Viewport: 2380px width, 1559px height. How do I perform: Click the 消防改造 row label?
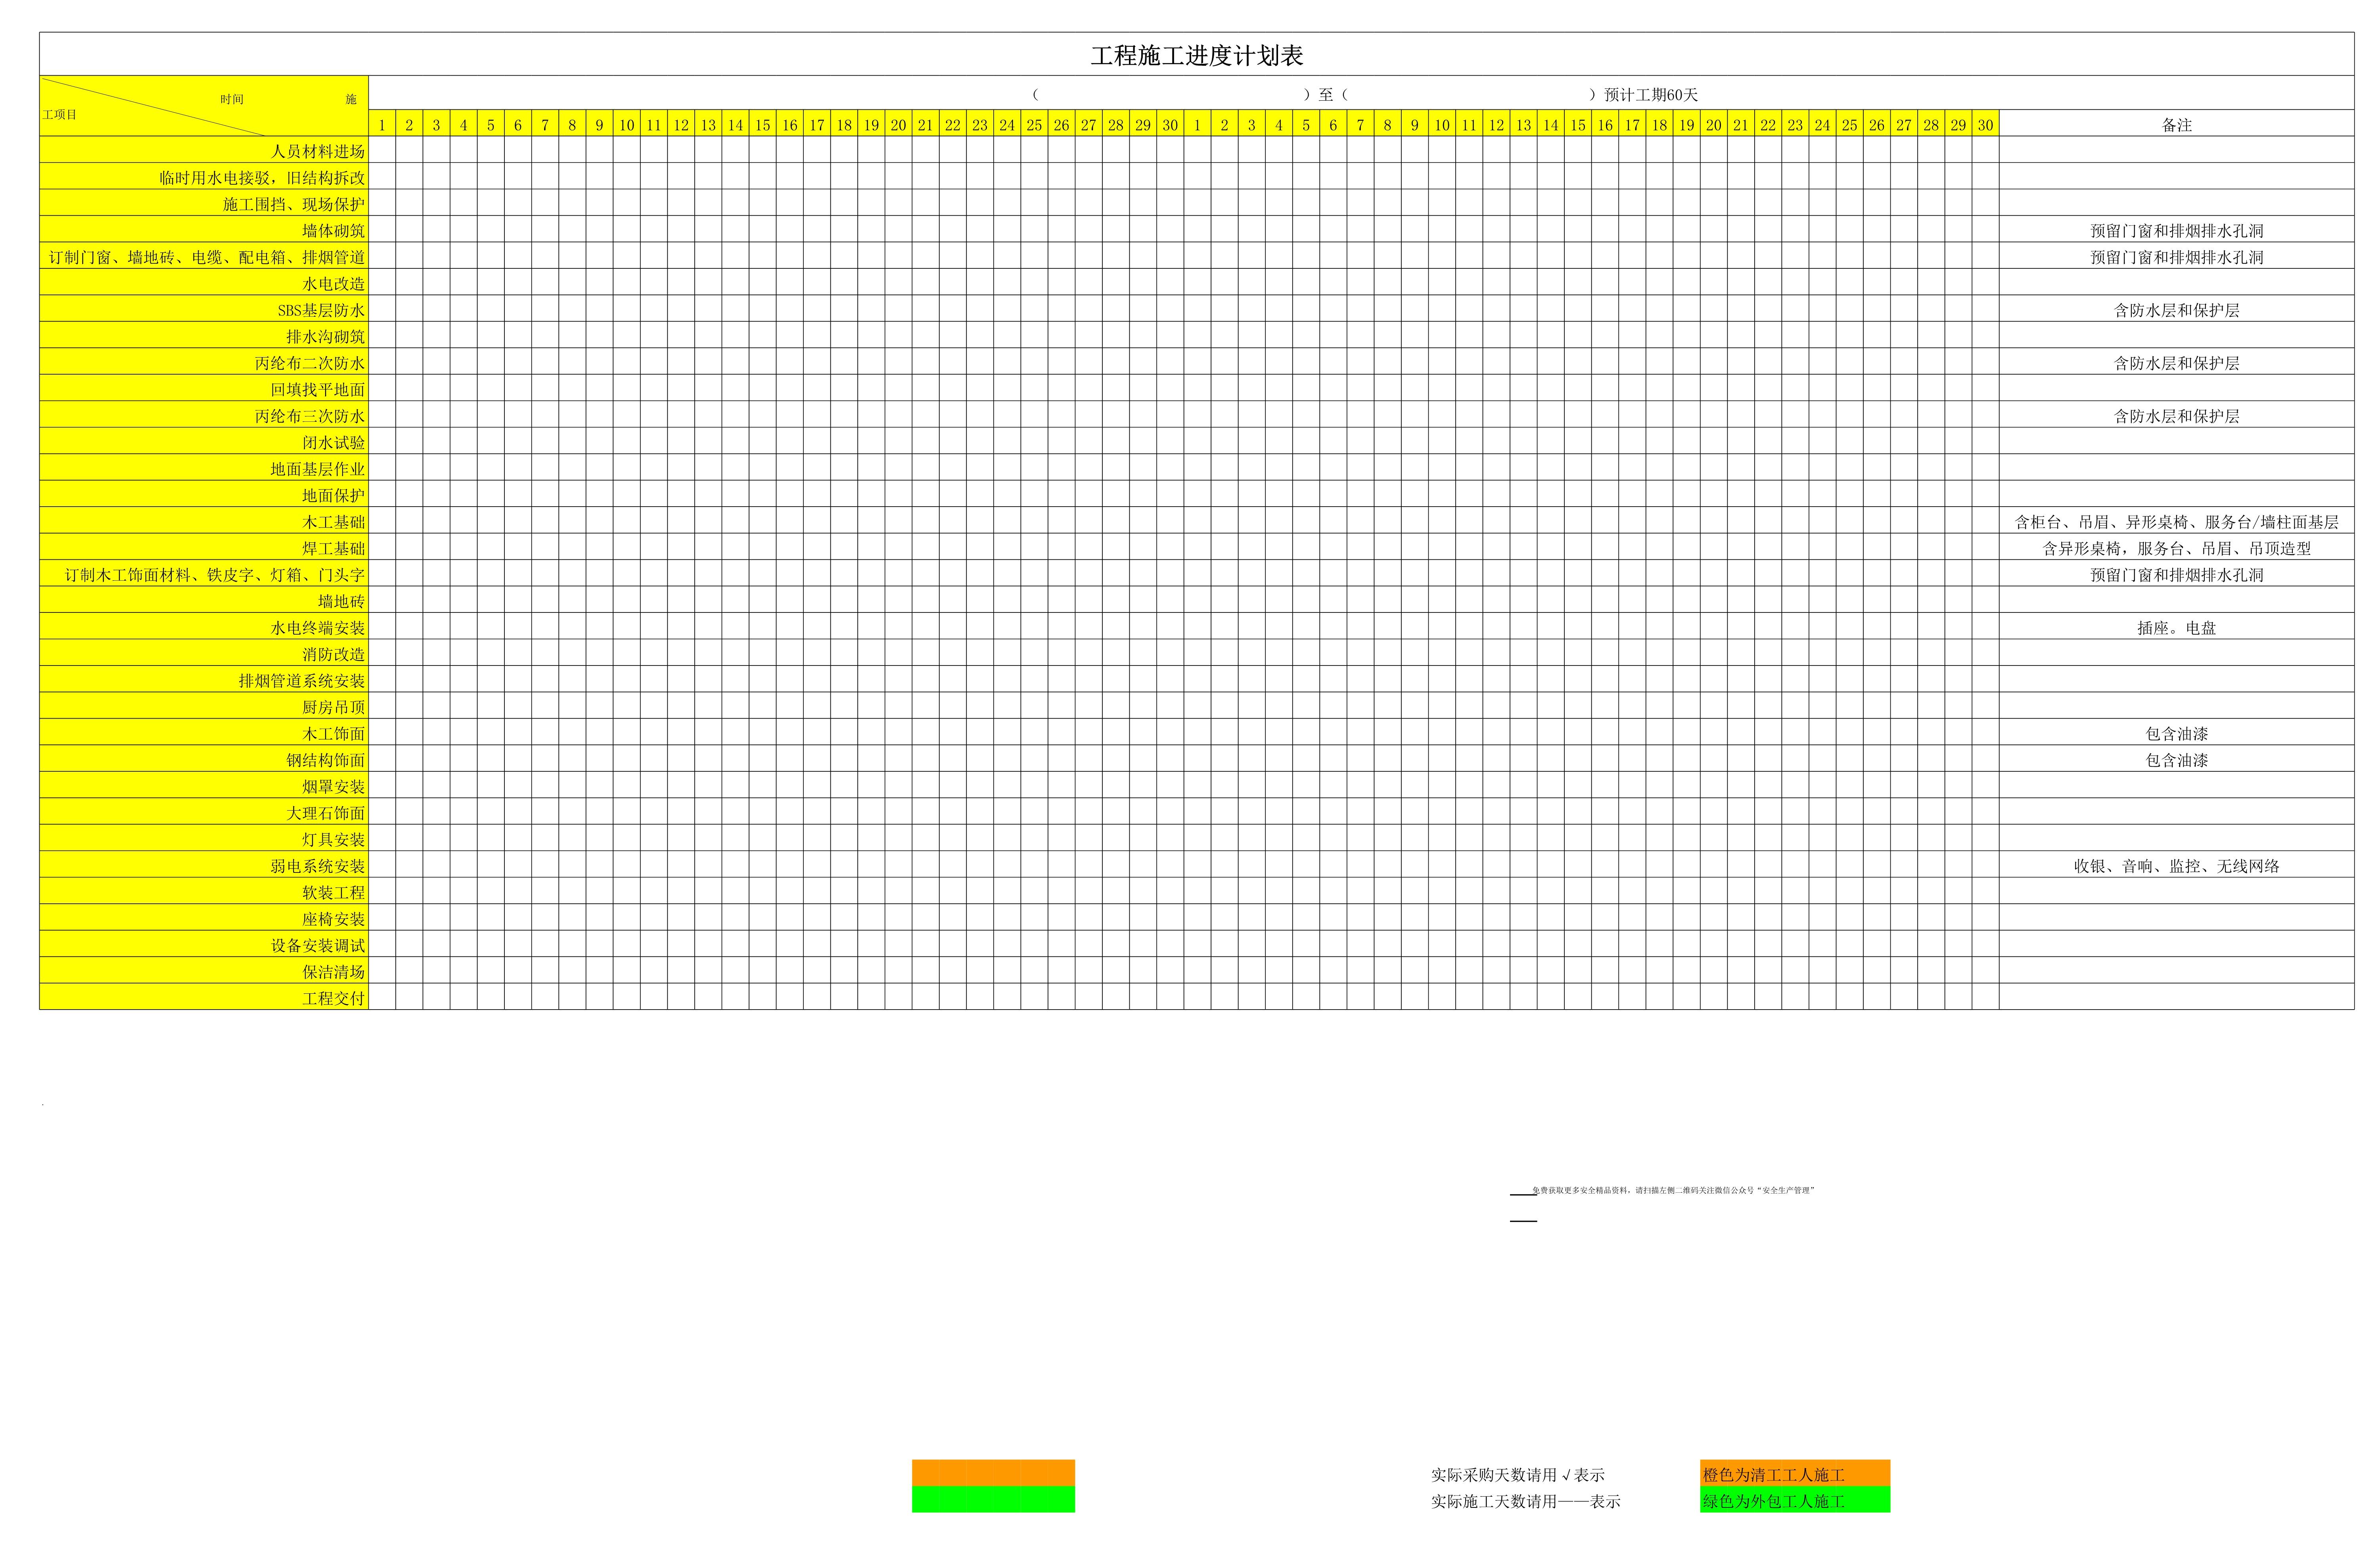pyautogui.click(x=333, y=654)
